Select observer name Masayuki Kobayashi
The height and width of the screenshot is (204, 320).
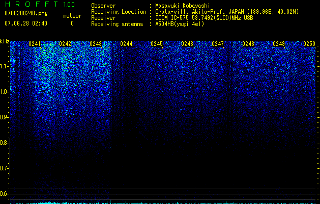pyautogui.click(x=183, y=6)
